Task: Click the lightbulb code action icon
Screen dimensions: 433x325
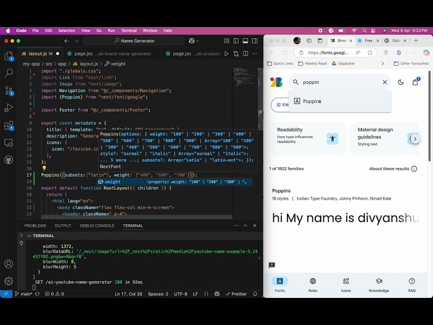Action: pyautogui.click(x=44, y=168)
